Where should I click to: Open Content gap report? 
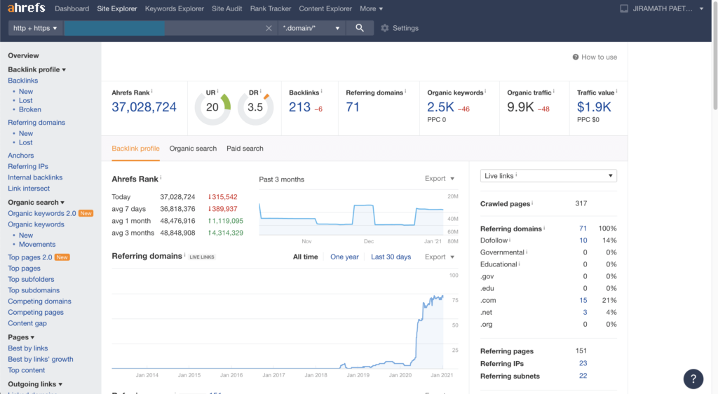27,323
